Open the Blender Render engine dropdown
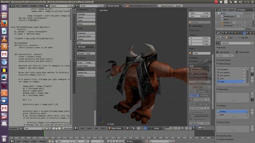Screen dimensions: 255x143 [x=115, y=6]
